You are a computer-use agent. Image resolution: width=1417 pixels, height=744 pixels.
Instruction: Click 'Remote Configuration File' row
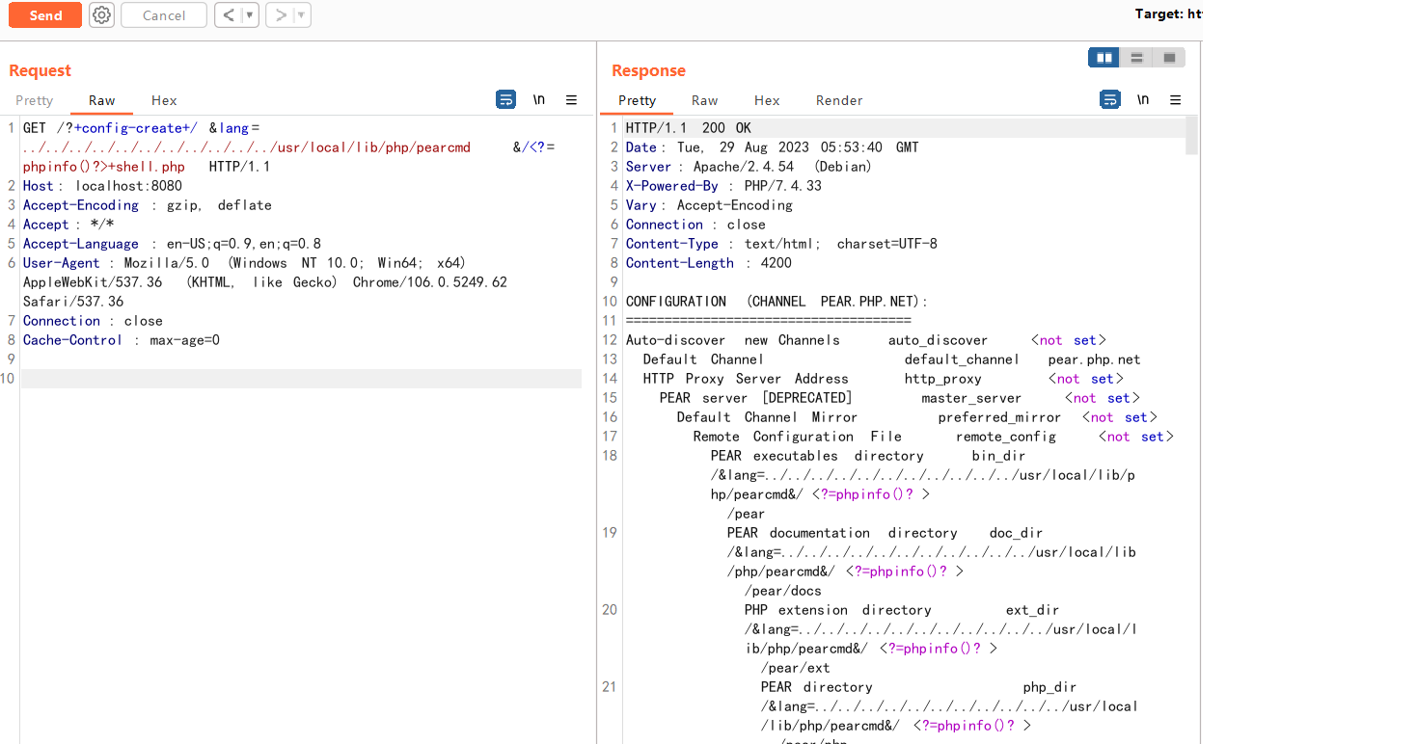[x=934, y=437]
